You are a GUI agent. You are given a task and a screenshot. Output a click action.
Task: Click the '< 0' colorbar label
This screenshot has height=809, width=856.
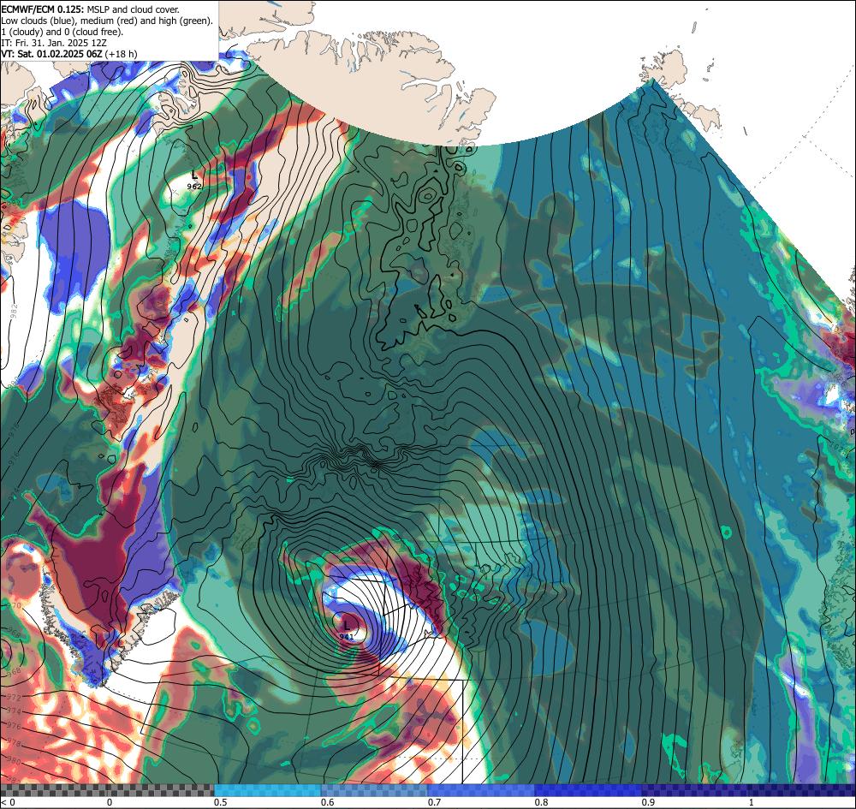pos(9,802)
